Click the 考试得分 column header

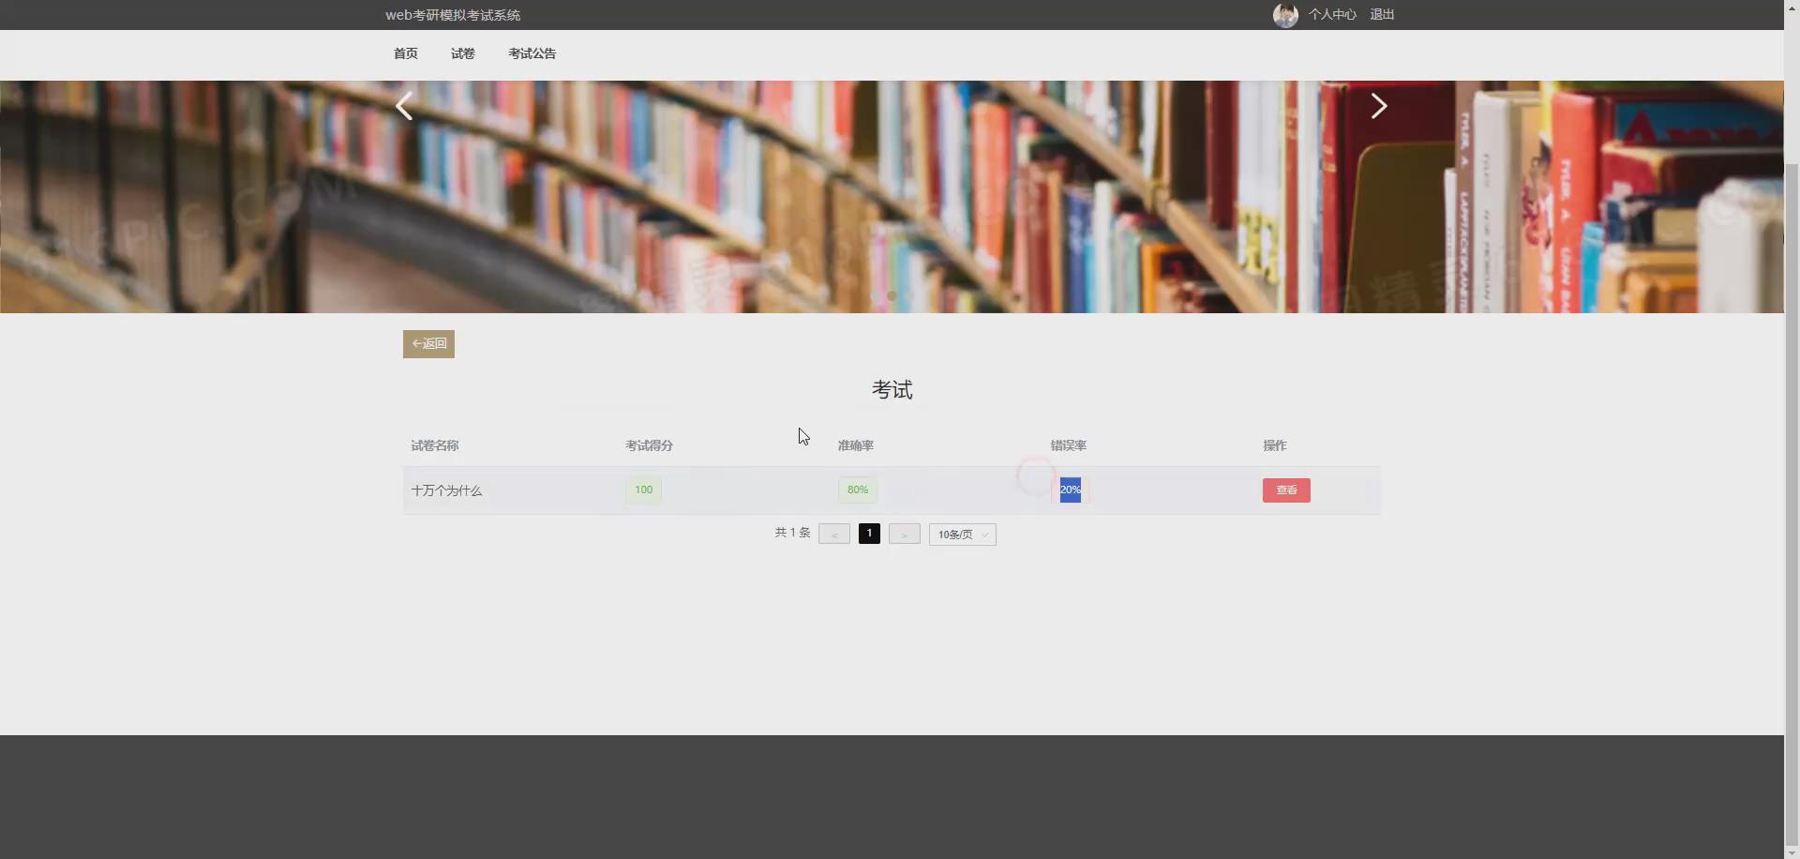649,445
